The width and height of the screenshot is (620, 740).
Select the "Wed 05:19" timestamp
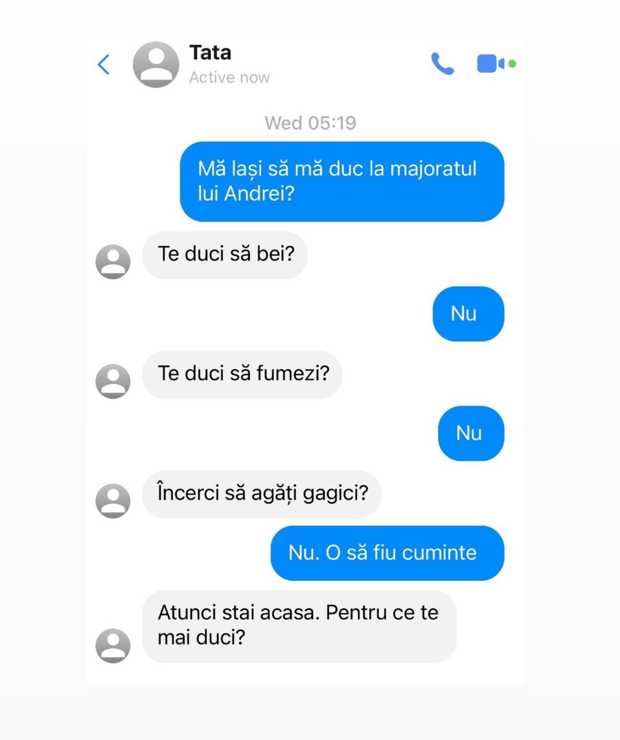coord(310,123)
